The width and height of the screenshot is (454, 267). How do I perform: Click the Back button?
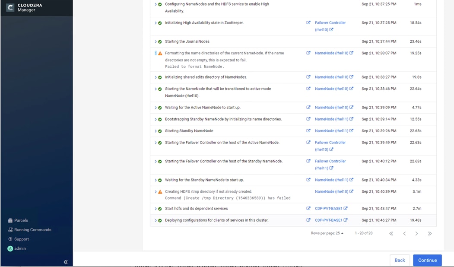(400, 260)
